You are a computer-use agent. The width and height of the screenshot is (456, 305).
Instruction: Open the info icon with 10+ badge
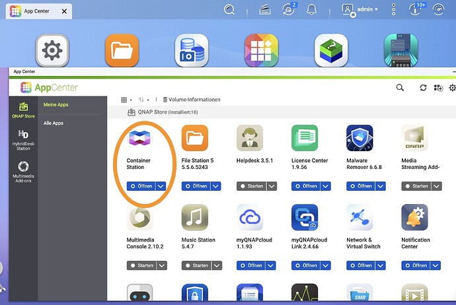(x=416, y=9)
